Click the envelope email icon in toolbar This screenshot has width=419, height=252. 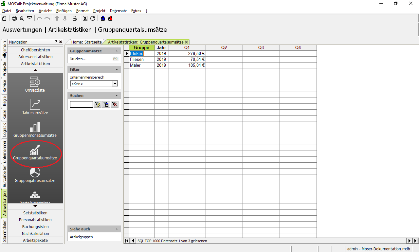(29, 18)
